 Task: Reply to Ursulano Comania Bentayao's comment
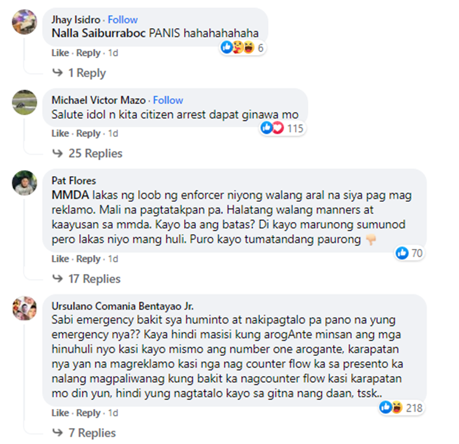click(x=88, y=413)
